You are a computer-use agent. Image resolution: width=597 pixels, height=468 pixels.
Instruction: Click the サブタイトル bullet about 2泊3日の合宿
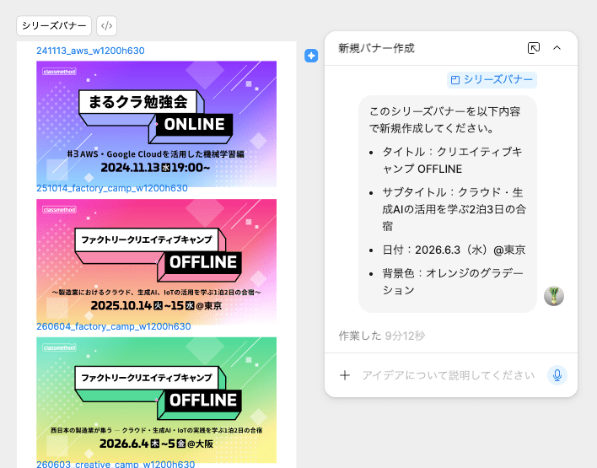point(454,209)
